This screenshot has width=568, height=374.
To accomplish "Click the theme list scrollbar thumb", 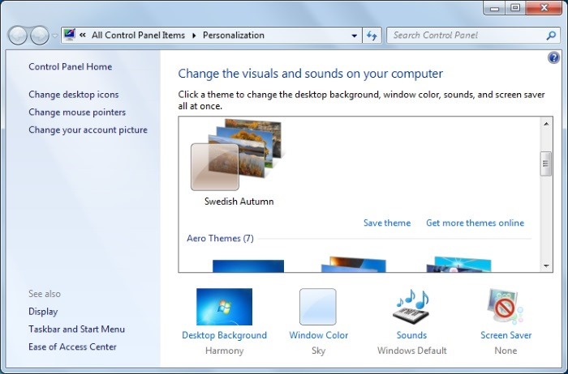I will (x=546, y=164).
